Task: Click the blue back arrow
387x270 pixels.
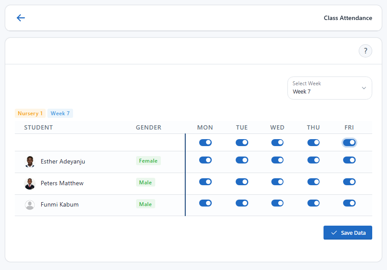Action: tap(20, 18)
